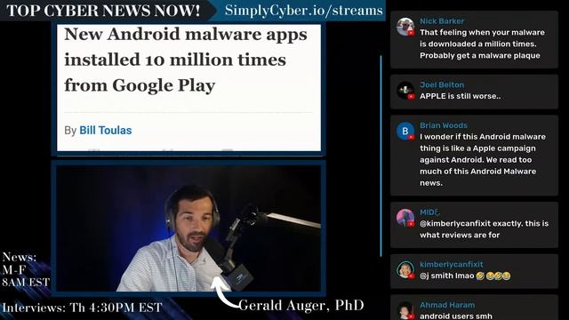Click the Nick Barker username
The height and width of the screenshot is (320, 569).
pyautogui.click(x=442, y=21)
